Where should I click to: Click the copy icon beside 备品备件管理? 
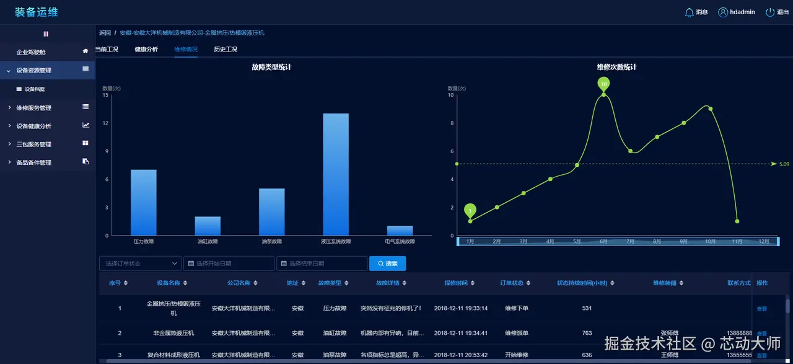(85, 162)
